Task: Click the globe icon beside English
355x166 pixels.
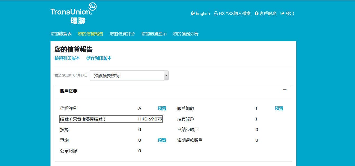Action: [193, 13]
